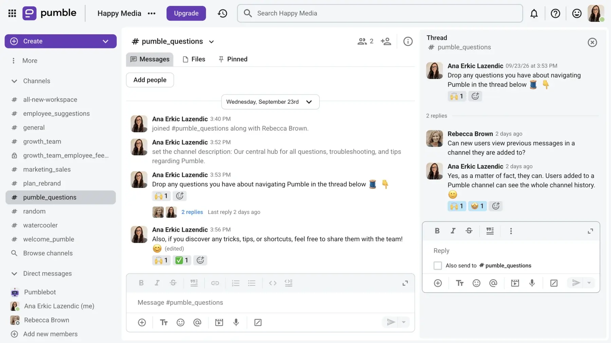Click the Upgrade button
The height and width of the screenshot is (343, 611).
tap(186, 13)
